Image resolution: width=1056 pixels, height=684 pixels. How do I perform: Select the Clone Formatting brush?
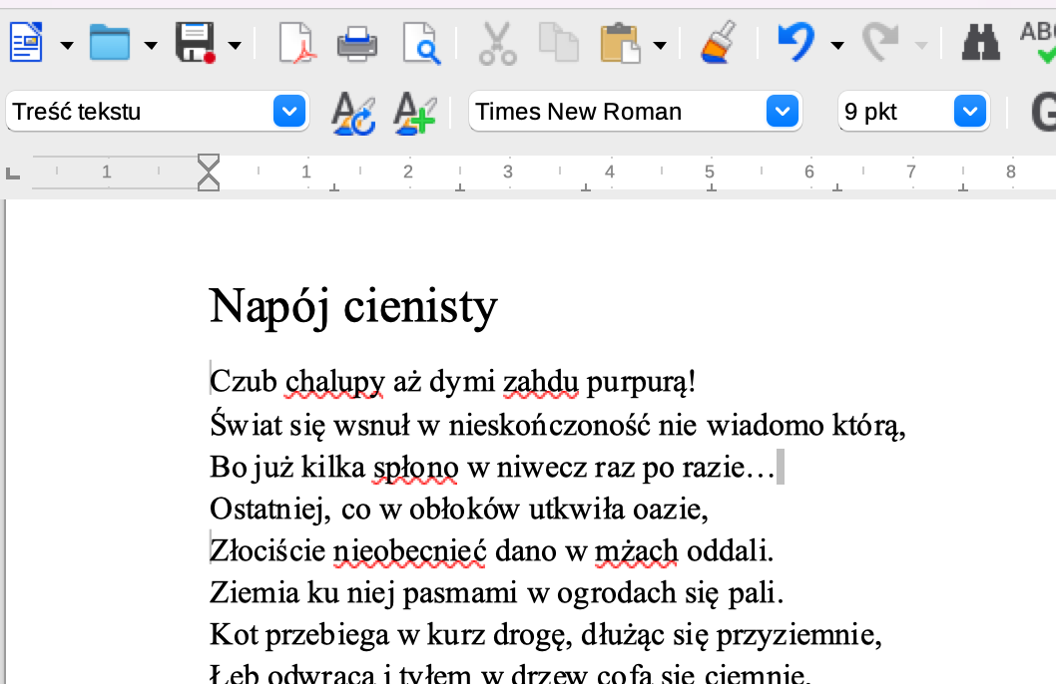click(718, 42)
